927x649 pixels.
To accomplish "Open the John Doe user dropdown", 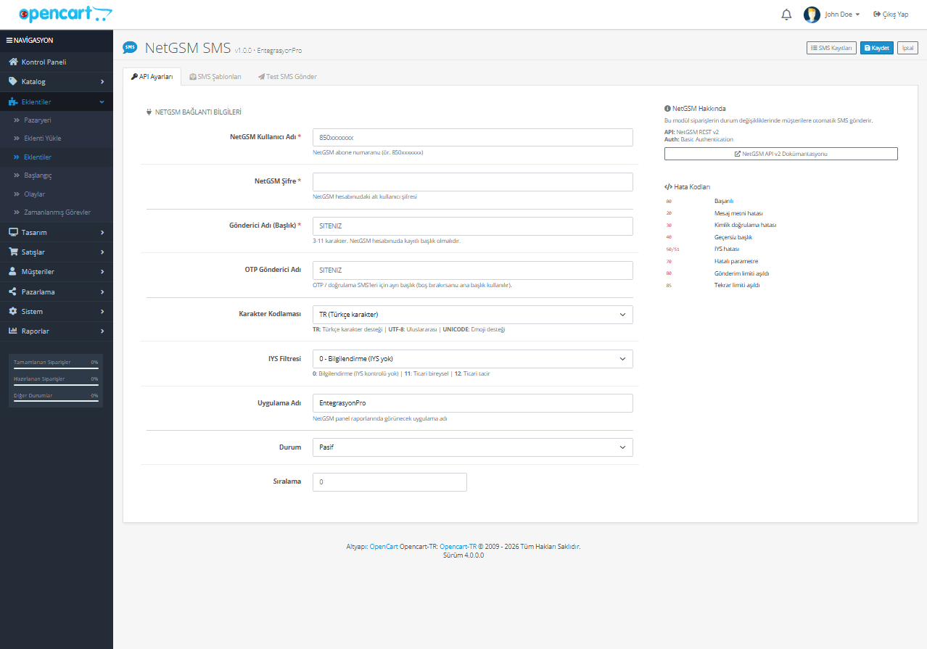I will pos(842,15).
